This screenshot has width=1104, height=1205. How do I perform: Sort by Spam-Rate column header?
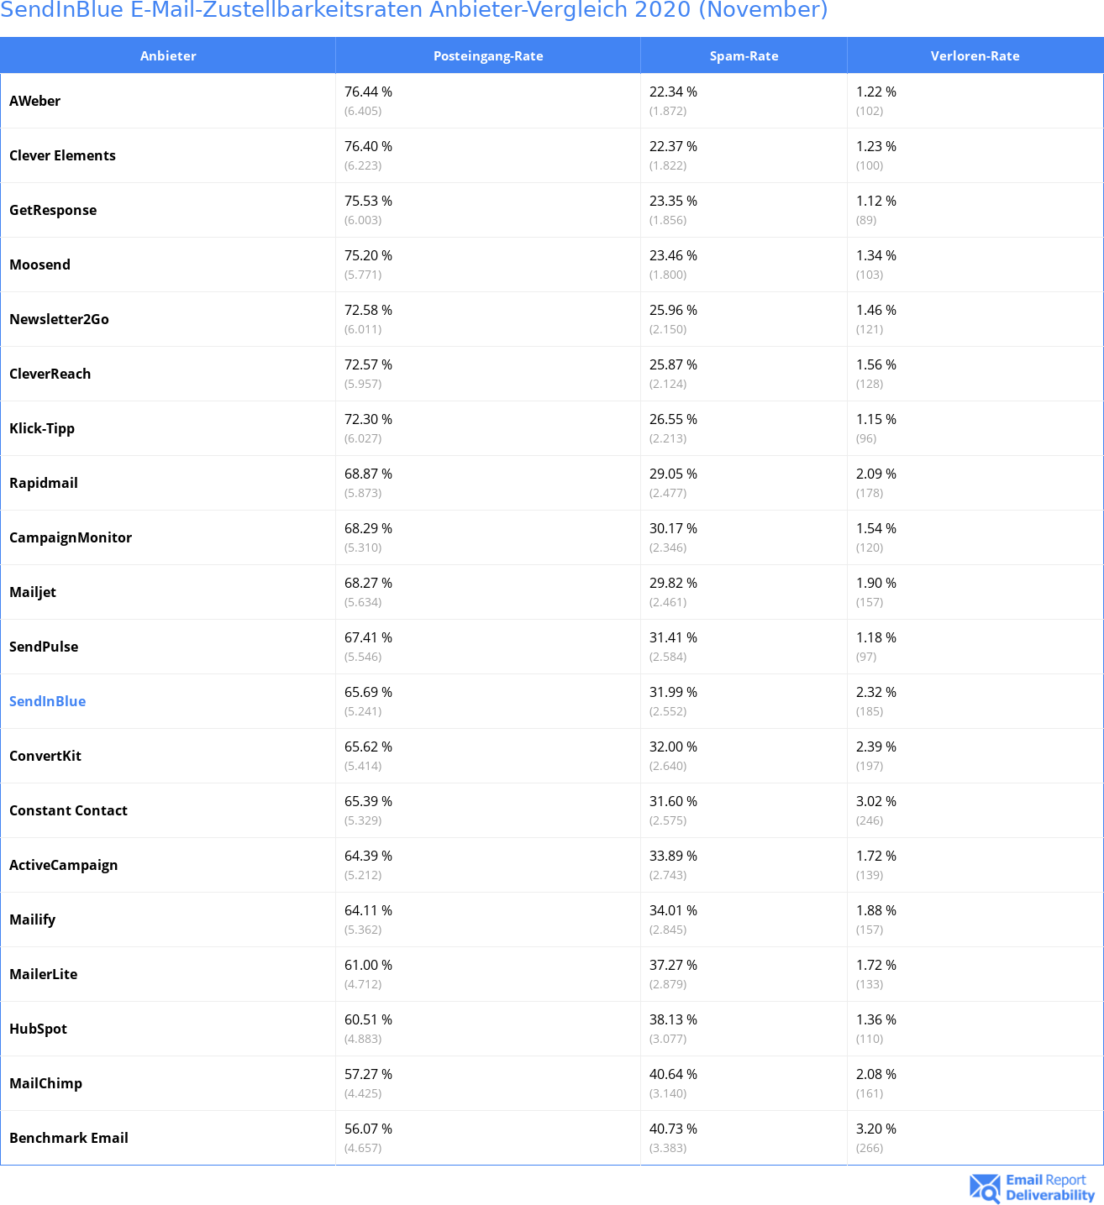[x=744, y=55]
